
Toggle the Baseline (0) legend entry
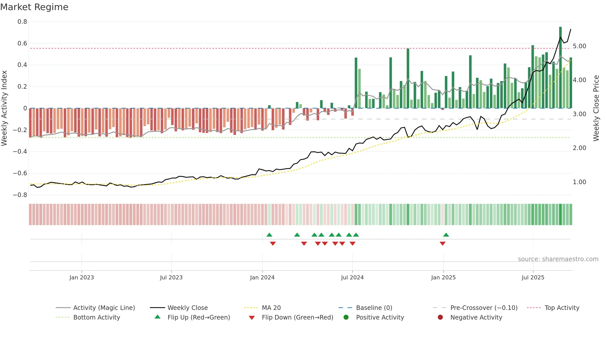365,308
